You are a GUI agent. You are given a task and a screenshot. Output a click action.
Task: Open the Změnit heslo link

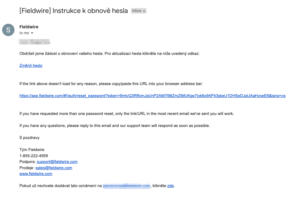[x=31, y=66]
